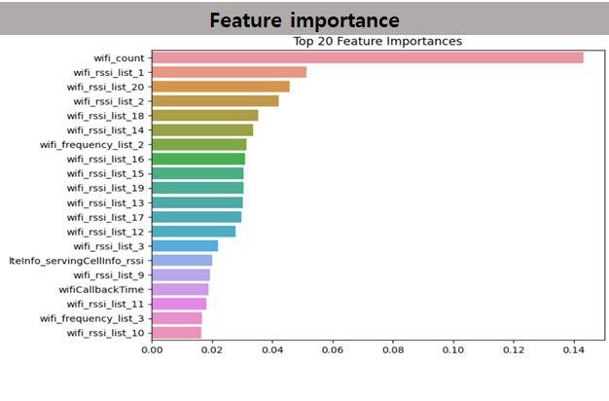Click the wifi_rssi_list_9 bar

[181, 275]
